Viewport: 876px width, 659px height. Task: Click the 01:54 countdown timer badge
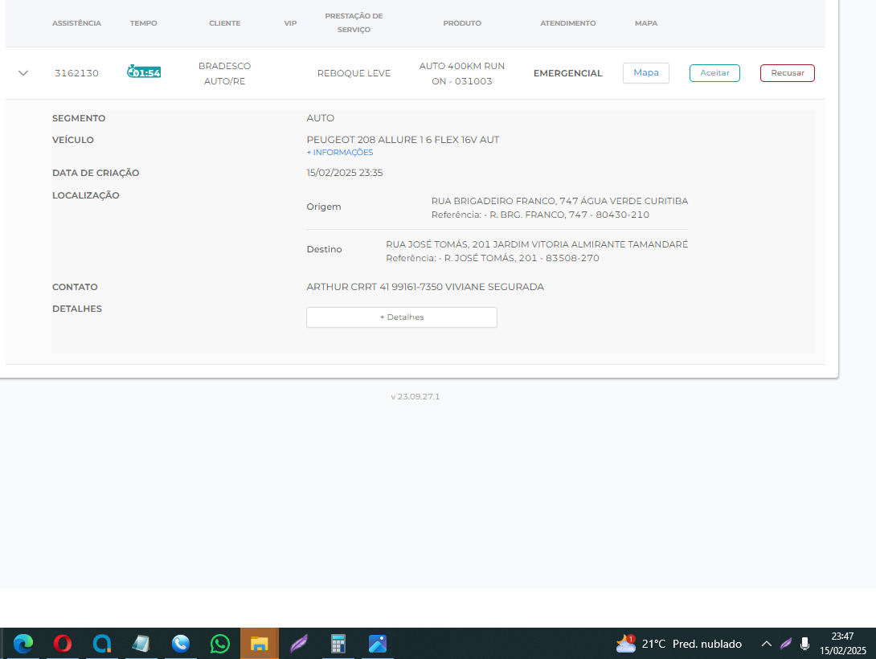[144, 72]
